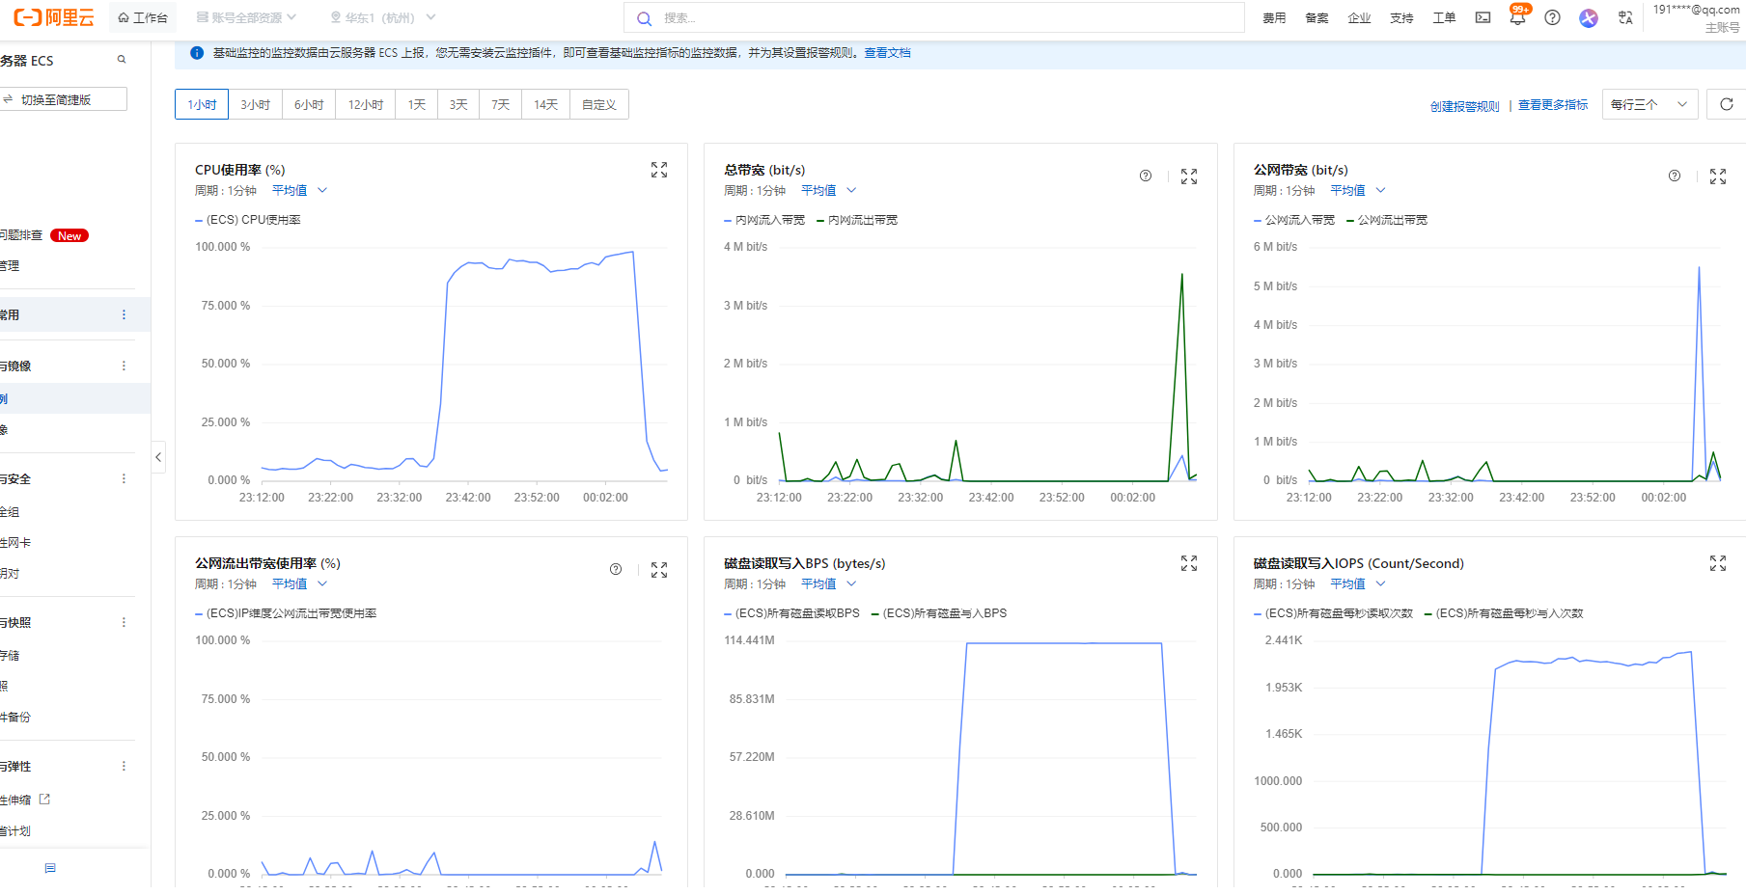This screenshot has width=1746, height=895.
Task: Collapse the sidebar with the arrow handle
Action: [x=158, y=457]
